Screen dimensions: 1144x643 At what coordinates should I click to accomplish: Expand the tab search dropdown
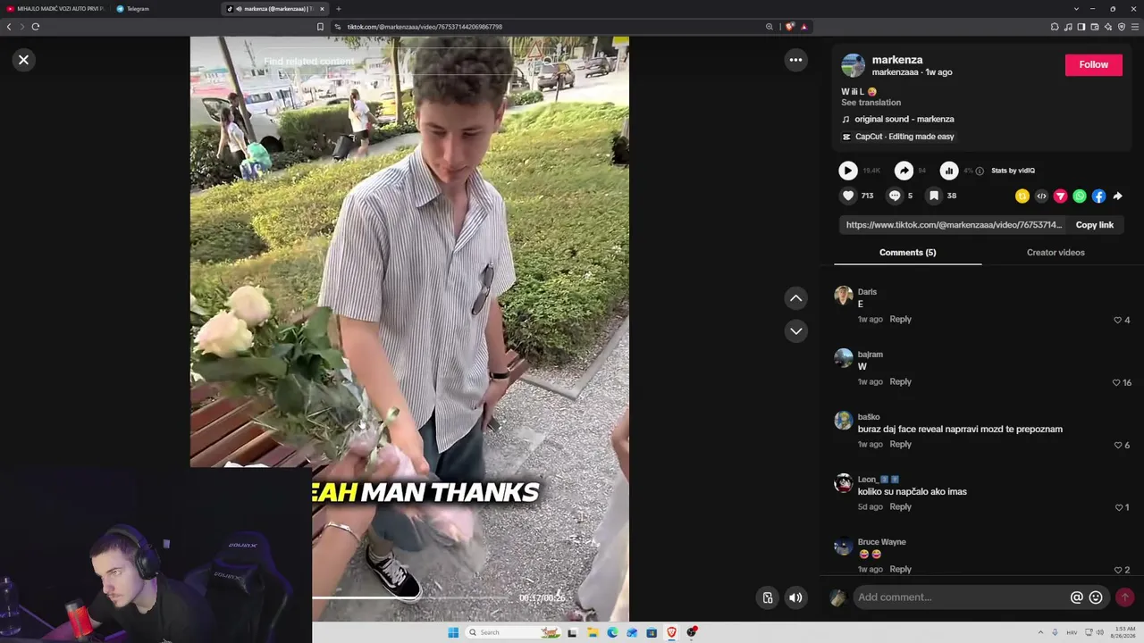(x=1076, y=9)
